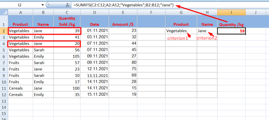Select row 2 header
This screenshot has height=120, width=269.
[x=4, y=31]
